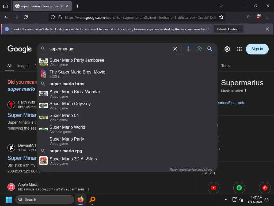Submit search with blue magnifier icon

click(210, 49)
